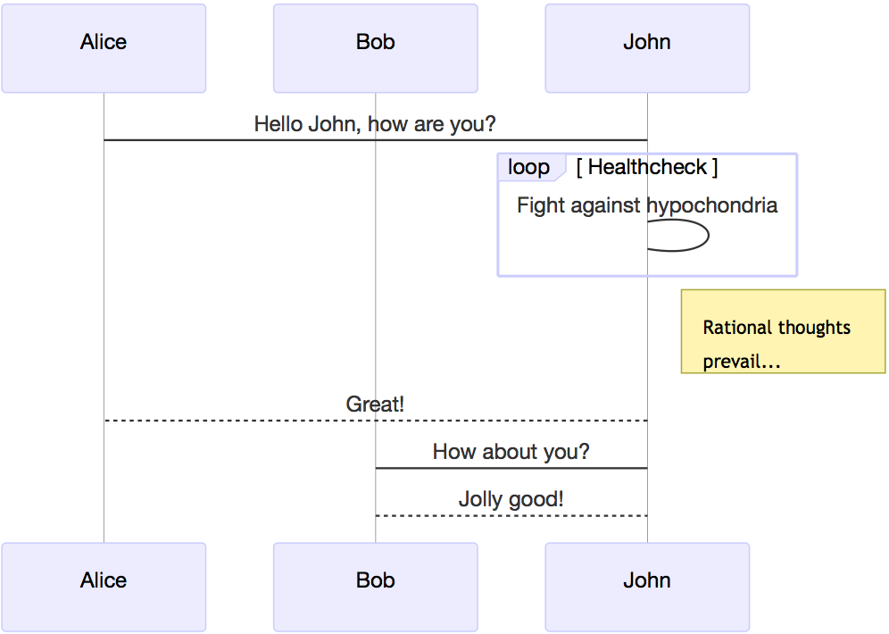The height and width of the screenshot is (634, 889).
Task: Click the solid line under 'Hello John'
Action: click(376, 140)
